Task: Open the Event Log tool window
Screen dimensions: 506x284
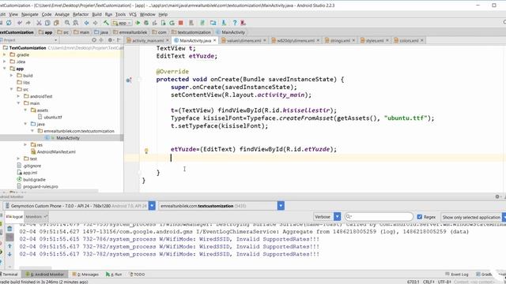Action: point(457,275)
